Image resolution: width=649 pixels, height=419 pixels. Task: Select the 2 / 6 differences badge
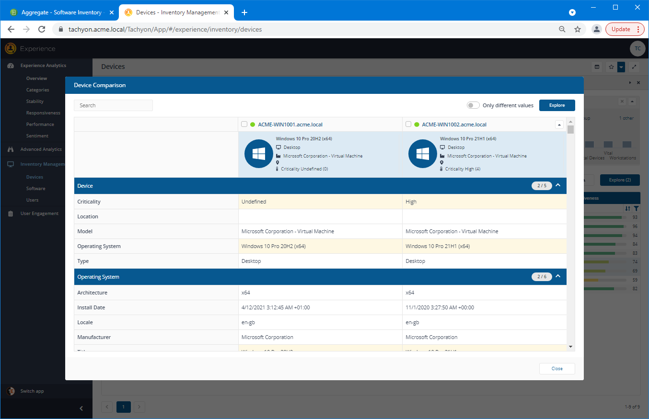[x=542, y=277]
